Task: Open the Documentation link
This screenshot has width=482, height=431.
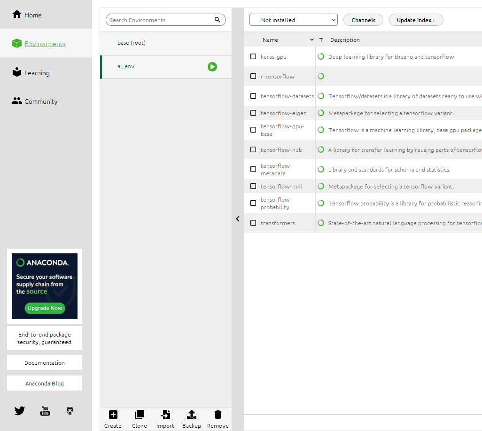Action: (45, 363)
